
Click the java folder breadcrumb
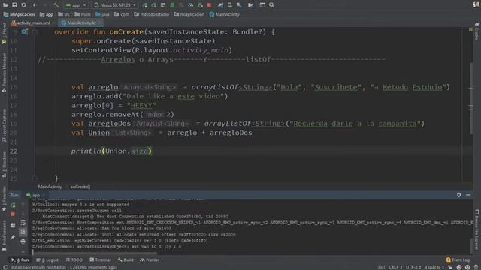102,14
